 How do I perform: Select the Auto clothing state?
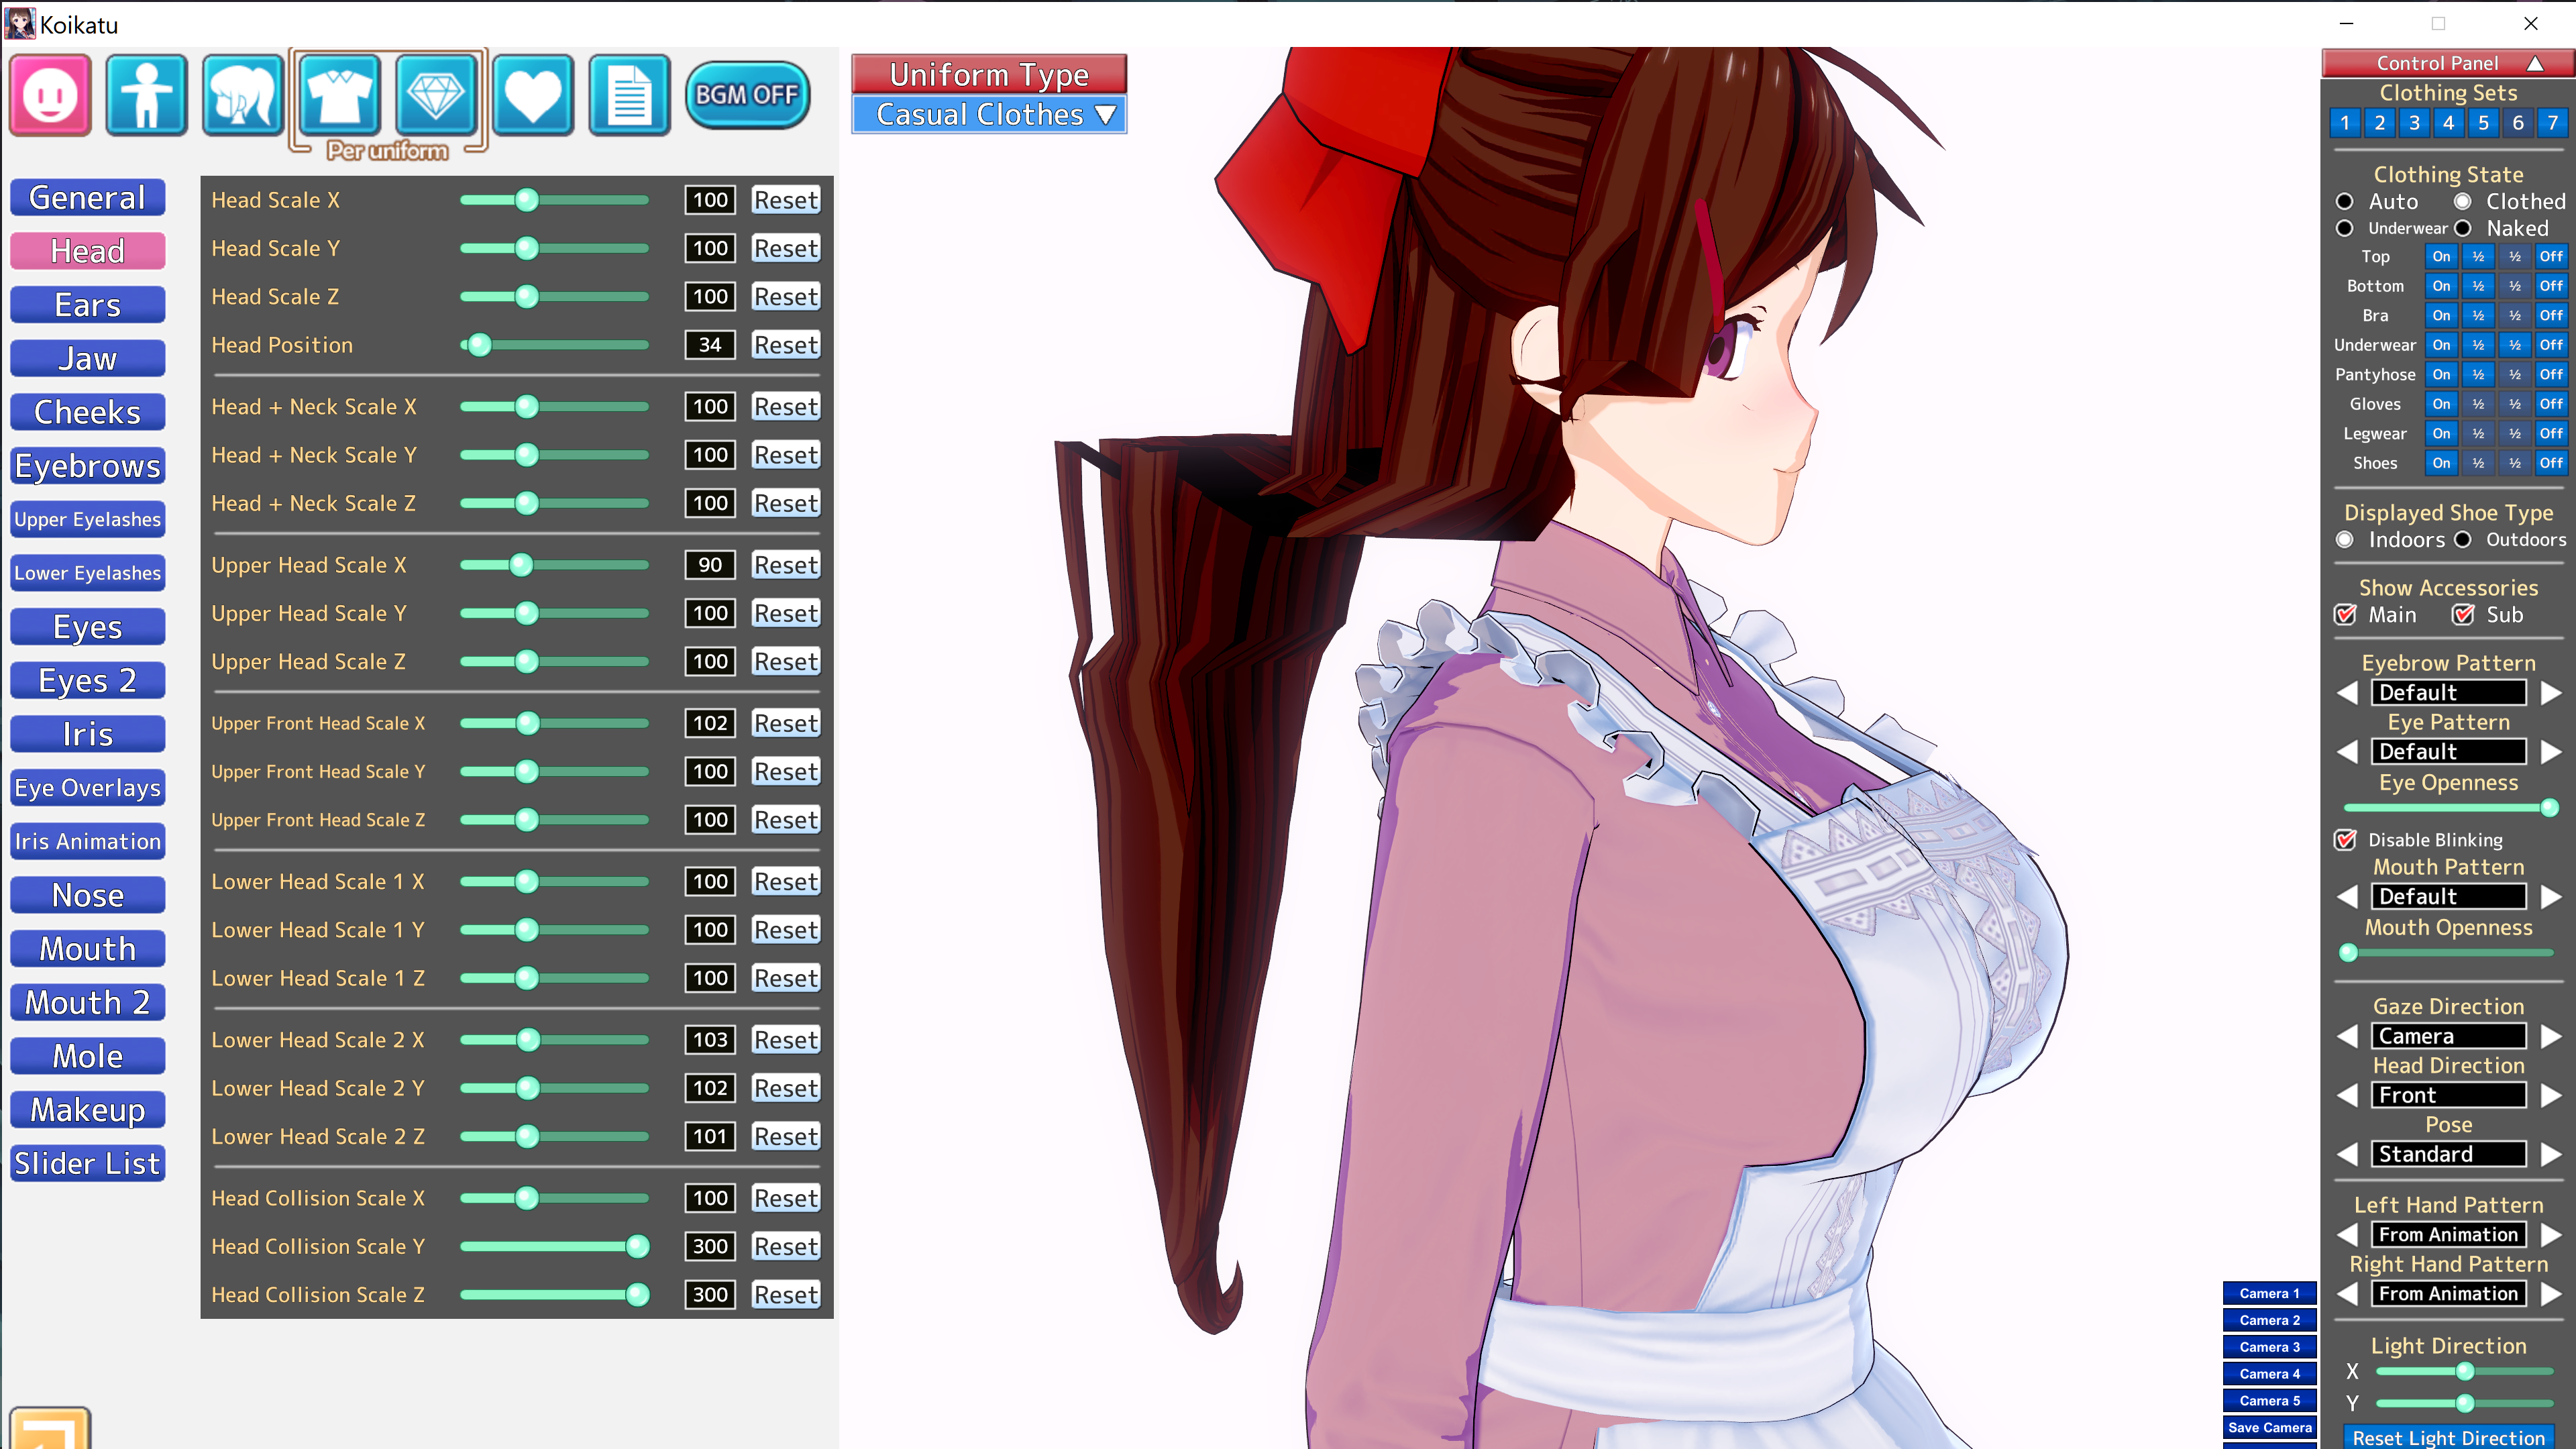coord(2345,201)
